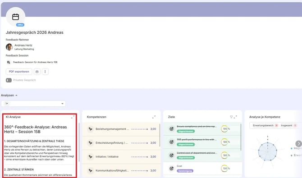Select the Kommunikationsfähigkeit label
Screen dimensions: 302x178
[x=112, y=170]
